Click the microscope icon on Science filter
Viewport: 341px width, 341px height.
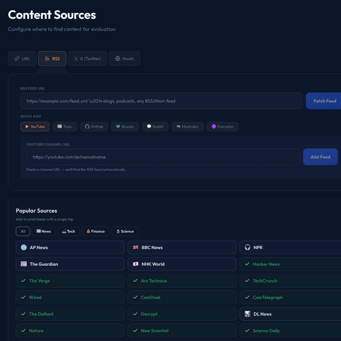click(x=118, y=231)
